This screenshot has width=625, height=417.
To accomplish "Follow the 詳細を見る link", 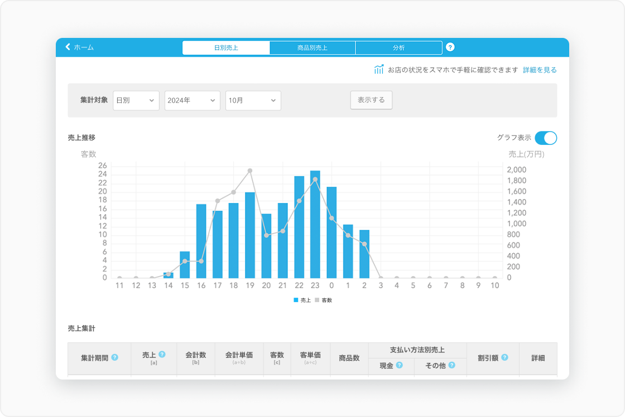I will pyautogui.click(x=539, y=70).
